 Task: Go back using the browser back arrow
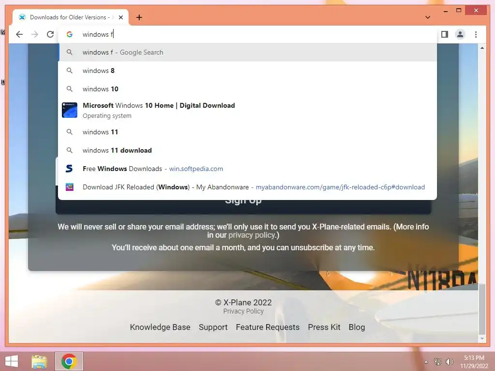pyautogui.click(x=19, y=34)
